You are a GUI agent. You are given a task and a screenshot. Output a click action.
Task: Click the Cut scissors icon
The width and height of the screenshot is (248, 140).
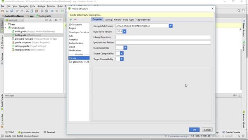(x=28, y=11)
